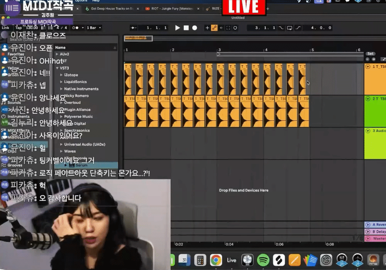Unfold the A Reverb return track

point(368,224)
